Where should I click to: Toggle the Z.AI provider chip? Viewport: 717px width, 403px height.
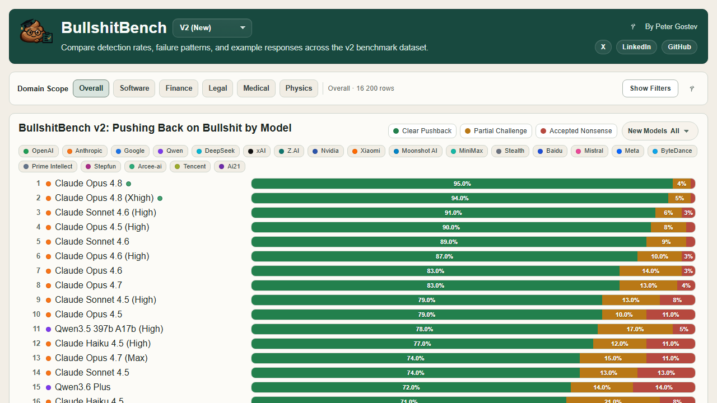(x=288, y=151)
